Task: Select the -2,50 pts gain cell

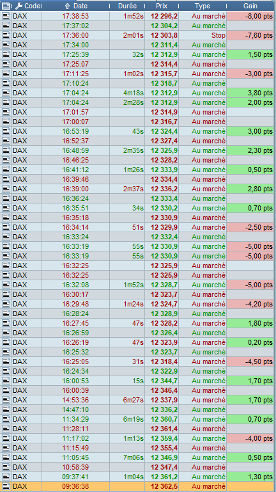Action: 250,227
